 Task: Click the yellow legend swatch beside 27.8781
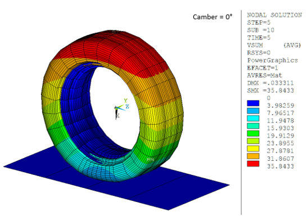(253, 148)
